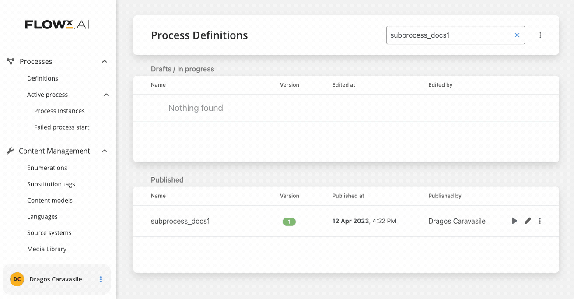Click the Edited at column header

coord(344,85)
